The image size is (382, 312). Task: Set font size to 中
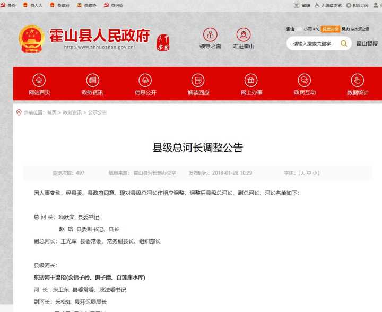[309, 173]
